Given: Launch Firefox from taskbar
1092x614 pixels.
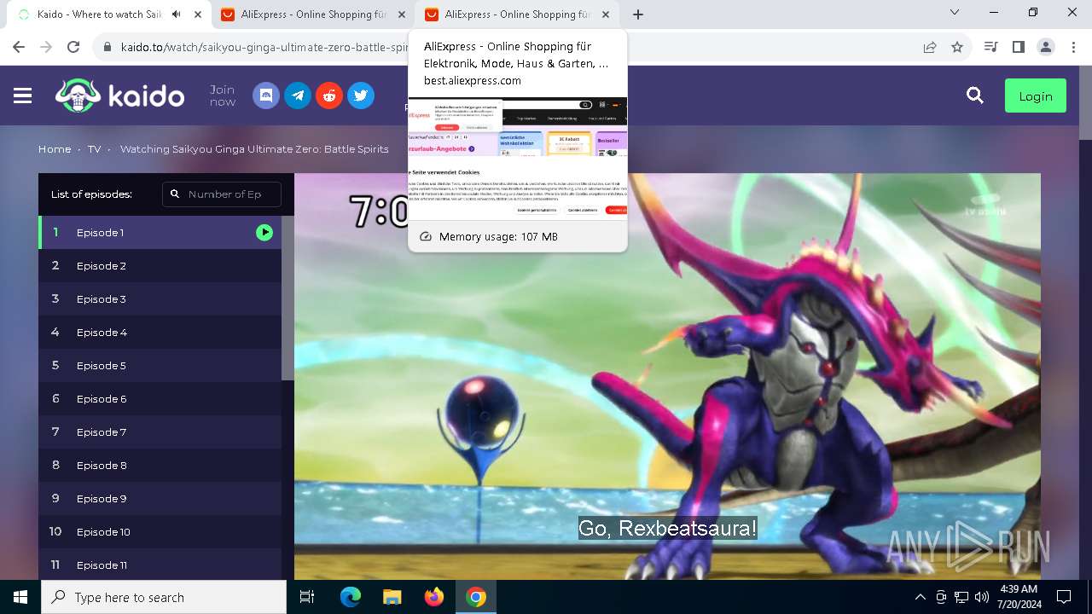Looking at the screenshot, I should [x=434, y=597].
